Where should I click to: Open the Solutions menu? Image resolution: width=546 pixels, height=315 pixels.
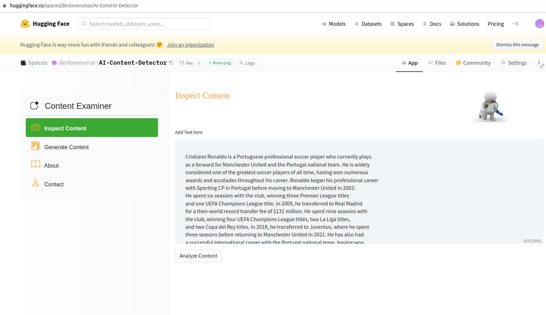tap(464, 24)
